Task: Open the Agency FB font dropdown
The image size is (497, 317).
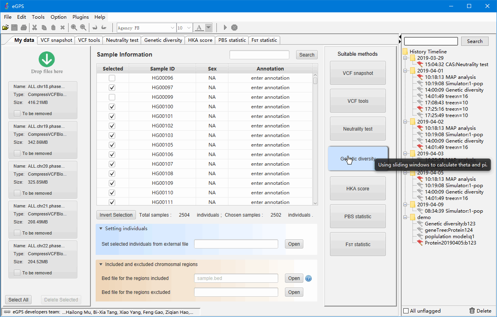Action: pyautogui.click(x=172, y=28)
